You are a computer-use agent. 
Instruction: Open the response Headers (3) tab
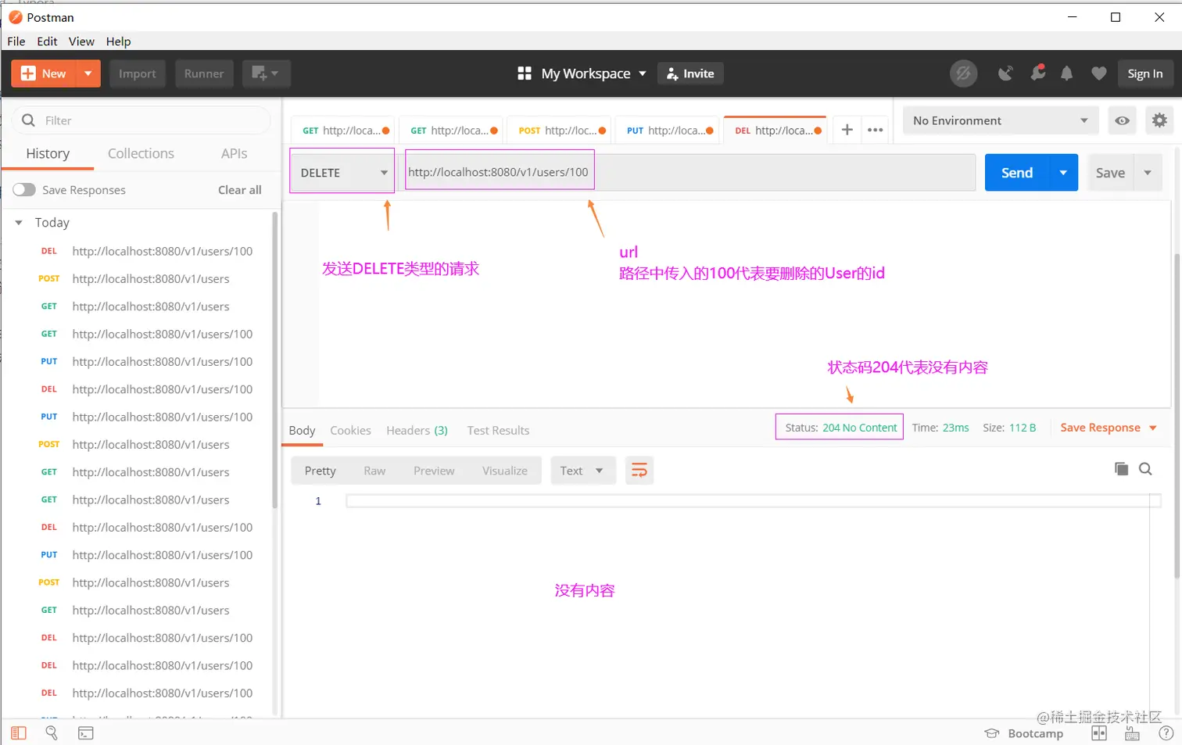click(x=417, y=431)
